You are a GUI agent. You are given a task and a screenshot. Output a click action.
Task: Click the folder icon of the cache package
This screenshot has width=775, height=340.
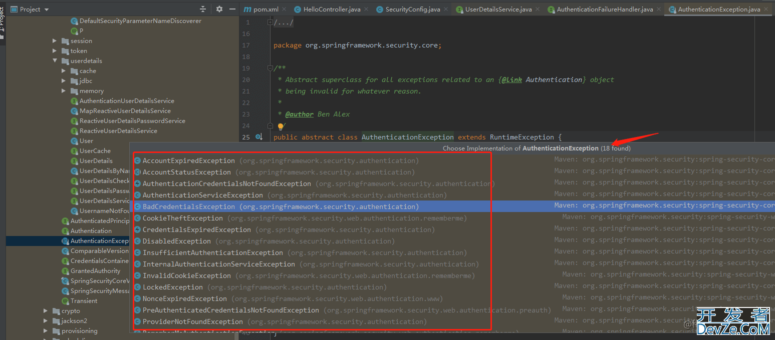click(x=74, y=71)
